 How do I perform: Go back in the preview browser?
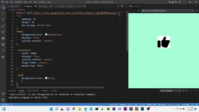point(130,11)
